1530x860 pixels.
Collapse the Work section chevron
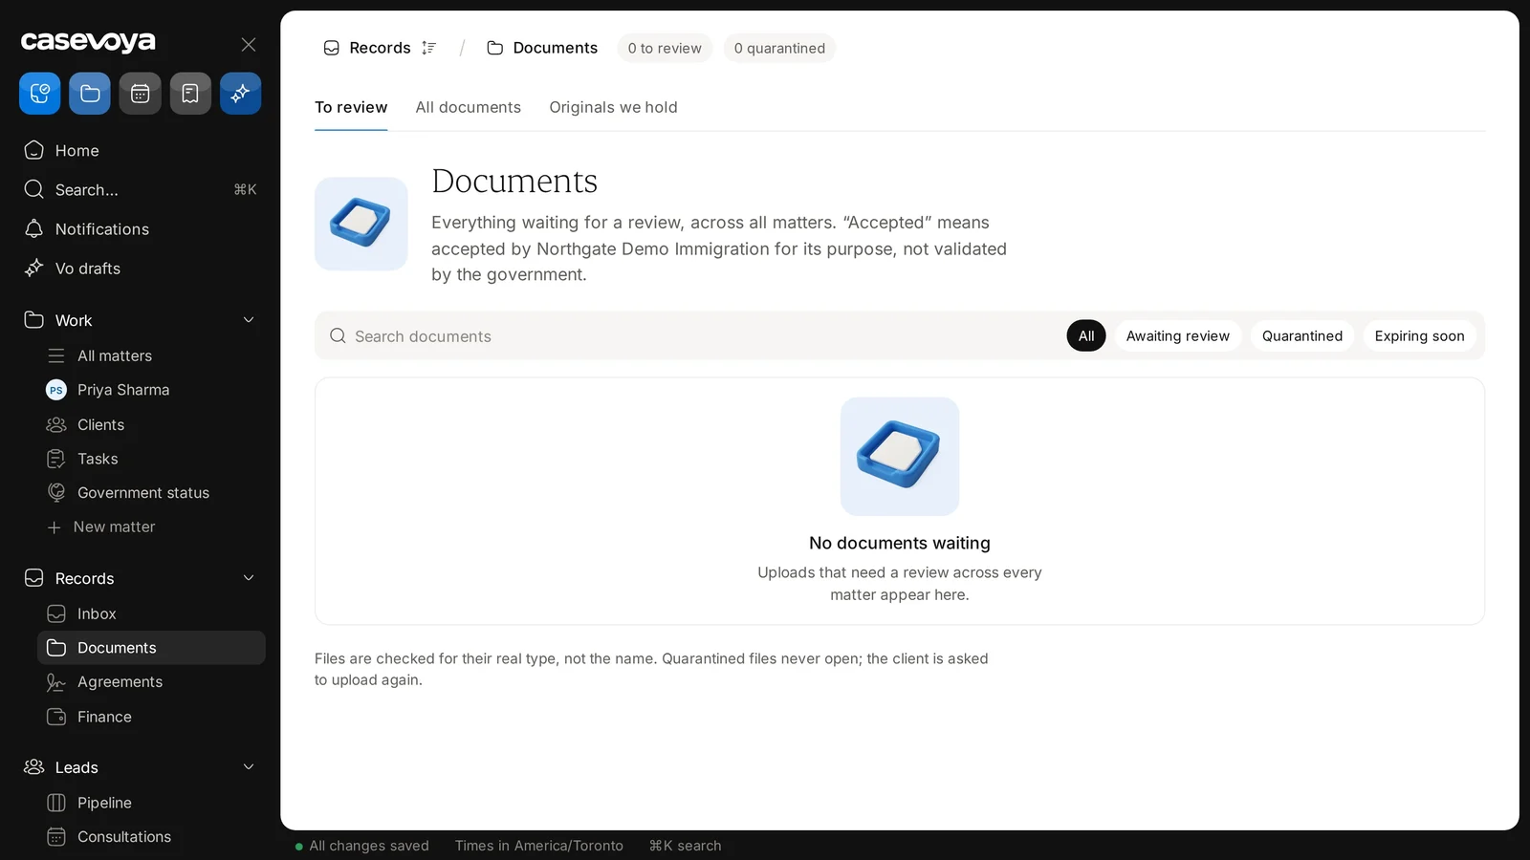pyautogui.click(x=249, y=320)
